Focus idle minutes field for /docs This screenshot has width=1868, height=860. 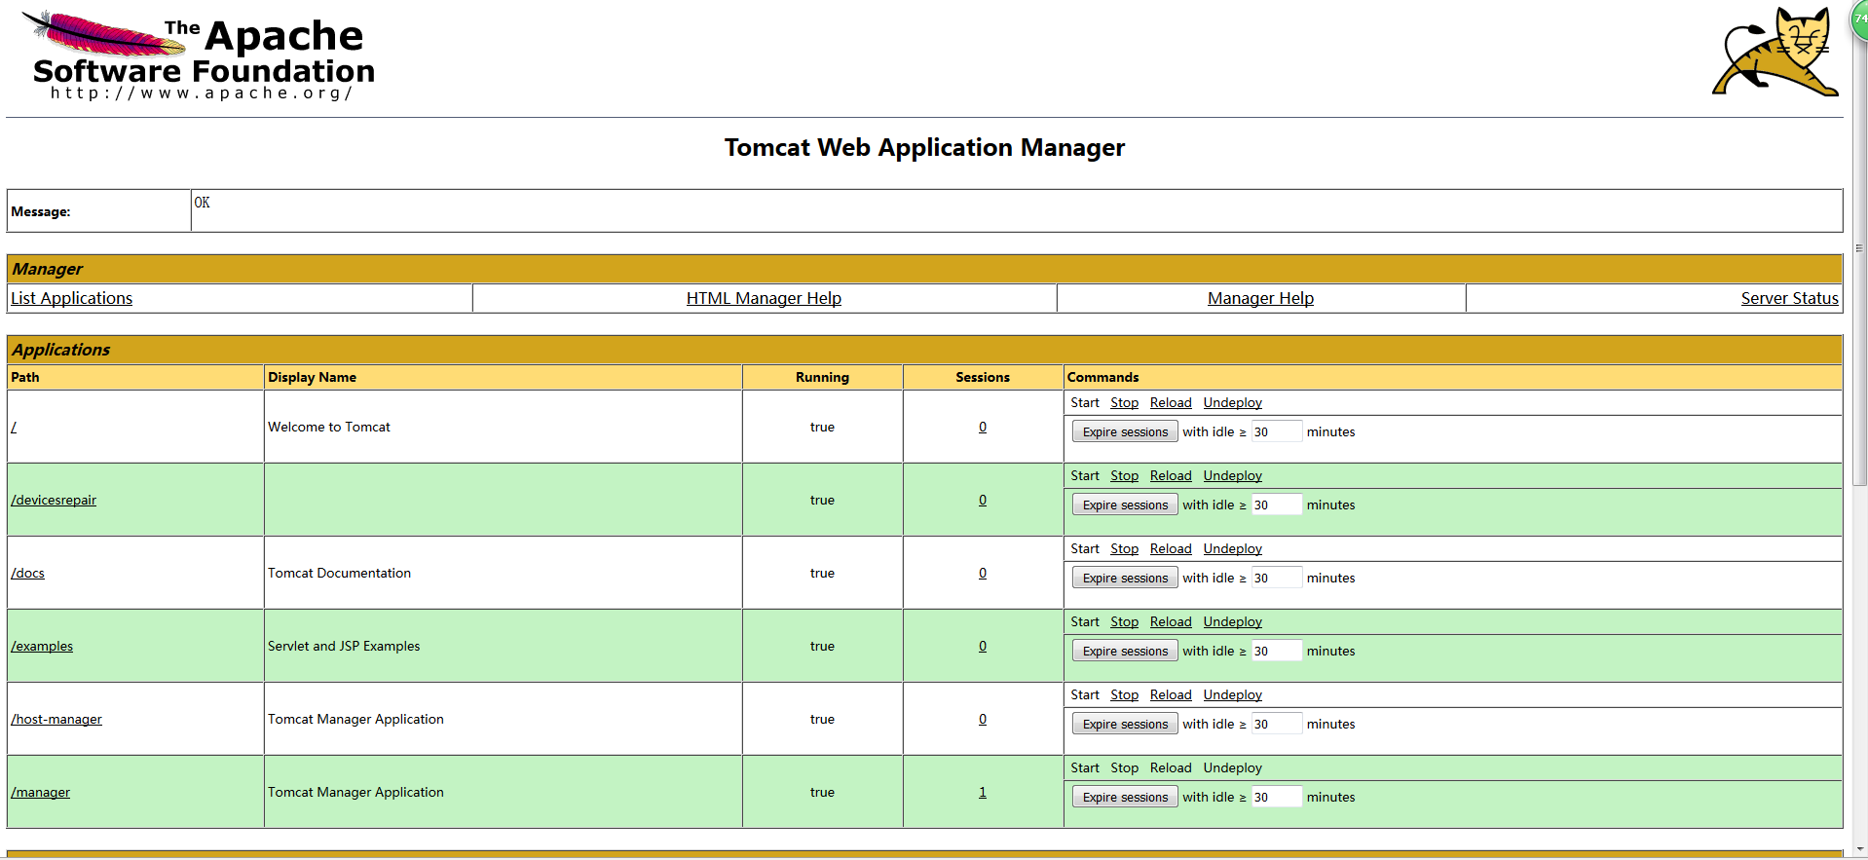(1277, 578)
